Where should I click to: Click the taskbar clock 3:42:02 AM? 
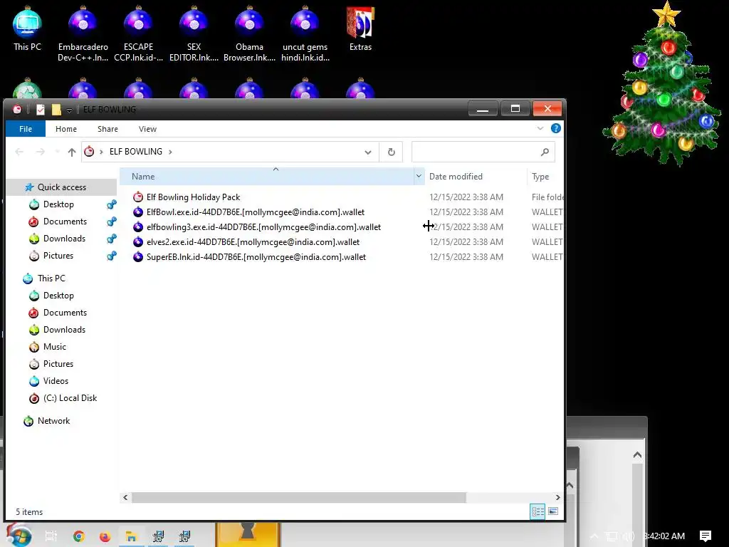(664, 536)
